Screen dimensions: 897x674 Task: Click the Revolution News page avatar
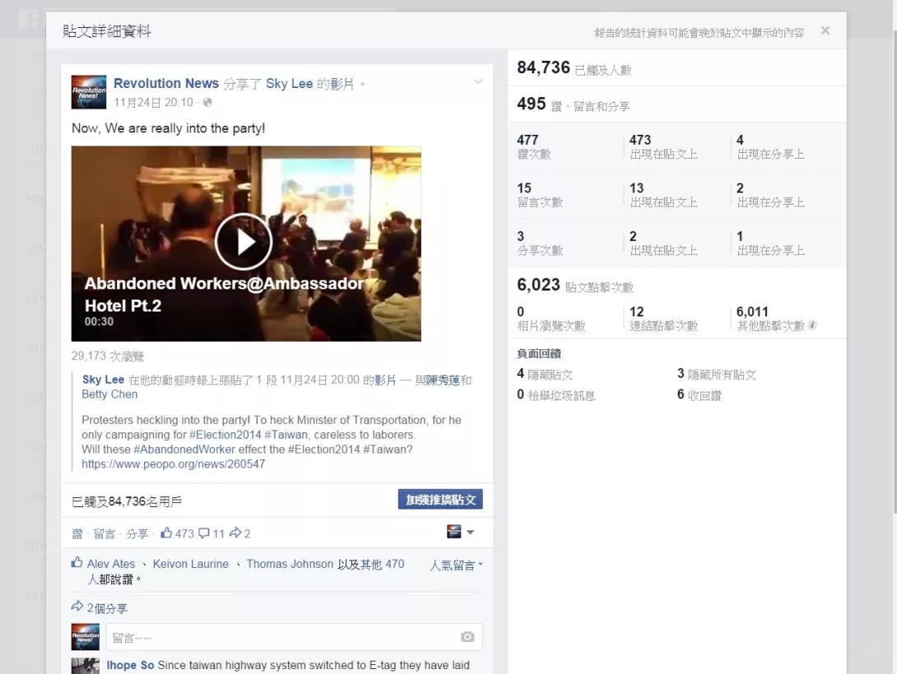coord(89,92)
